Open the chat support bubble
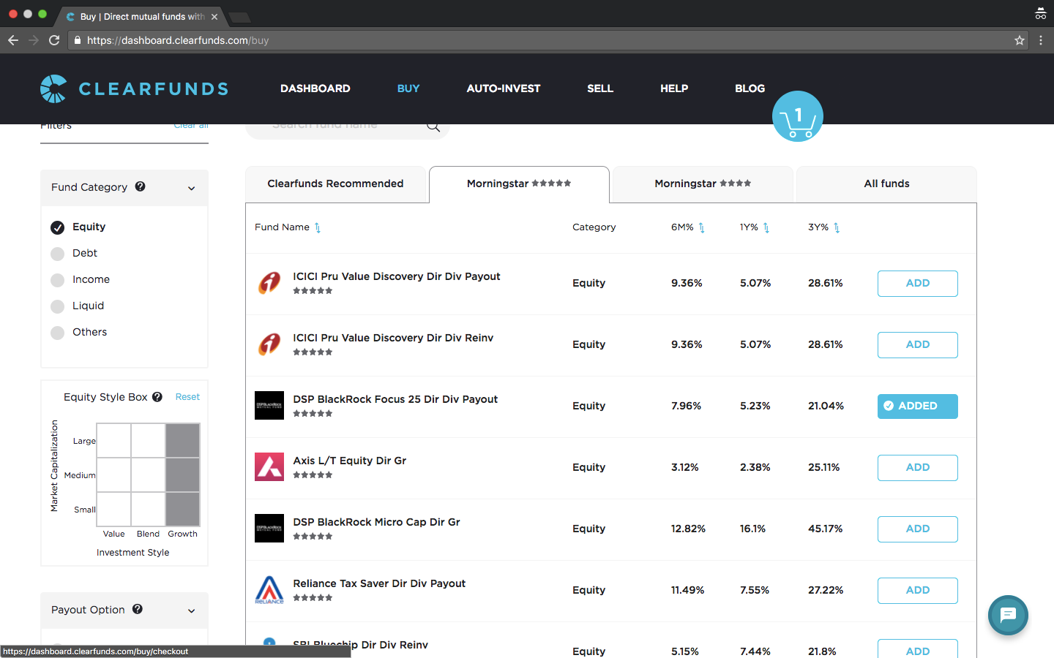 pos(1008,615)
